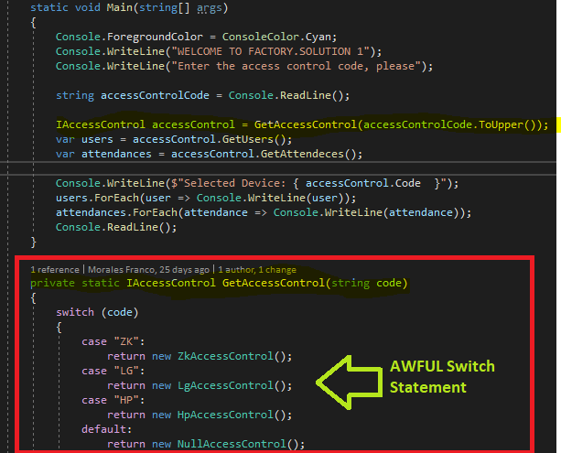
Task: Click the args parameter in Main
Action: pyautogui.click(x=210, y=7)
